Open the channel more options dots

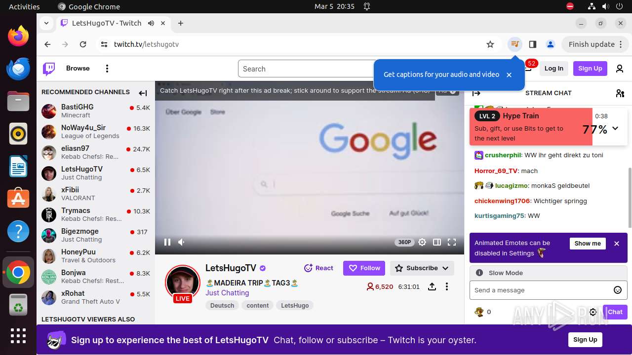(447, 286)
